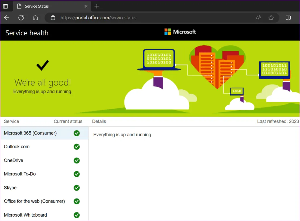Go to the browser home page

35,18
